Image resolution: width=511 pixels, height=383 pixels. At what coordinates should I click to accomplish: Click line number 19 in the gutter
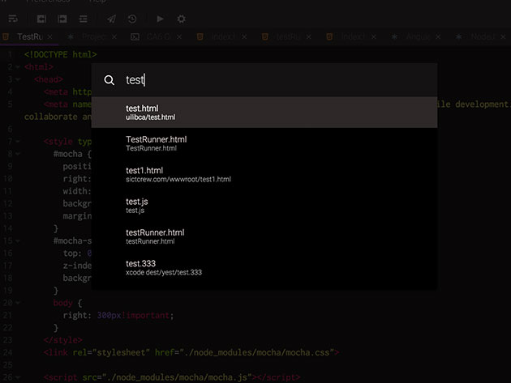7,291
